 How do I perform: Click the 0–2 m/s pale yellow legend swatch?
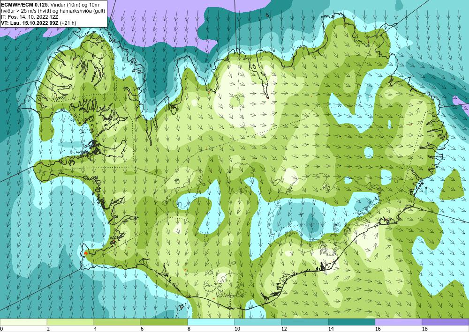coord(23,322)
